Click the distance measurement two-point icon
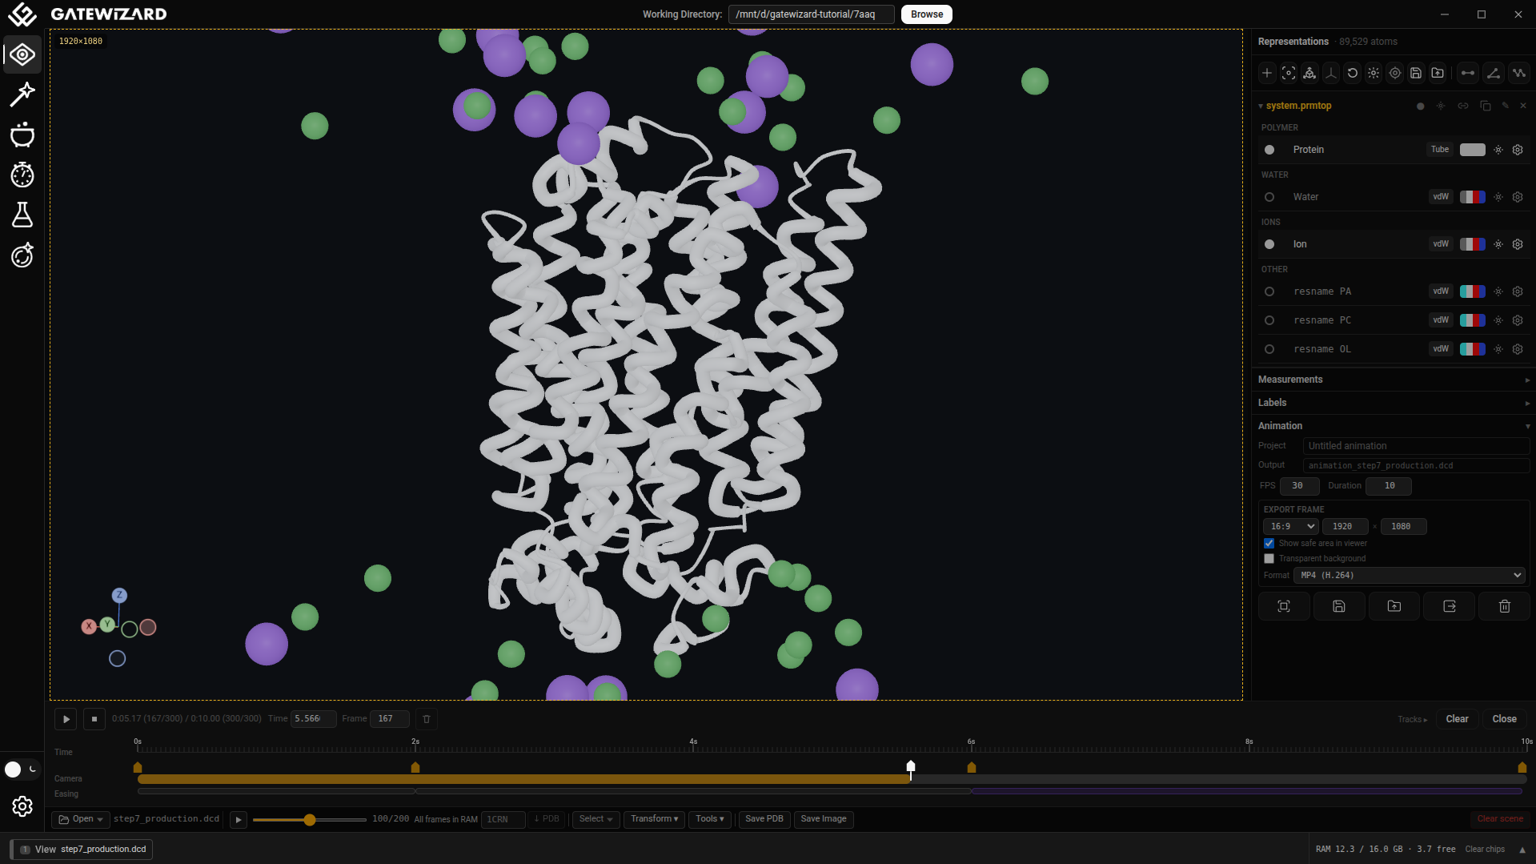The height and width of the screenshot is (864, 1536). click(x=1468, y=73)
